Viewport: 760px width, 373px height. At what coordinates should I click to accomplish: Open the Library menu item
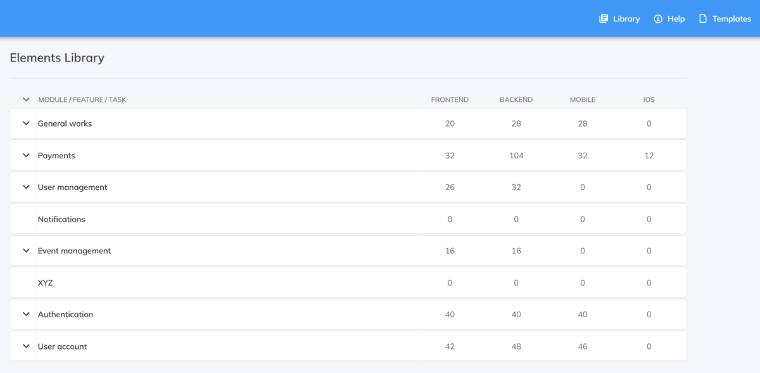[619, 18]
